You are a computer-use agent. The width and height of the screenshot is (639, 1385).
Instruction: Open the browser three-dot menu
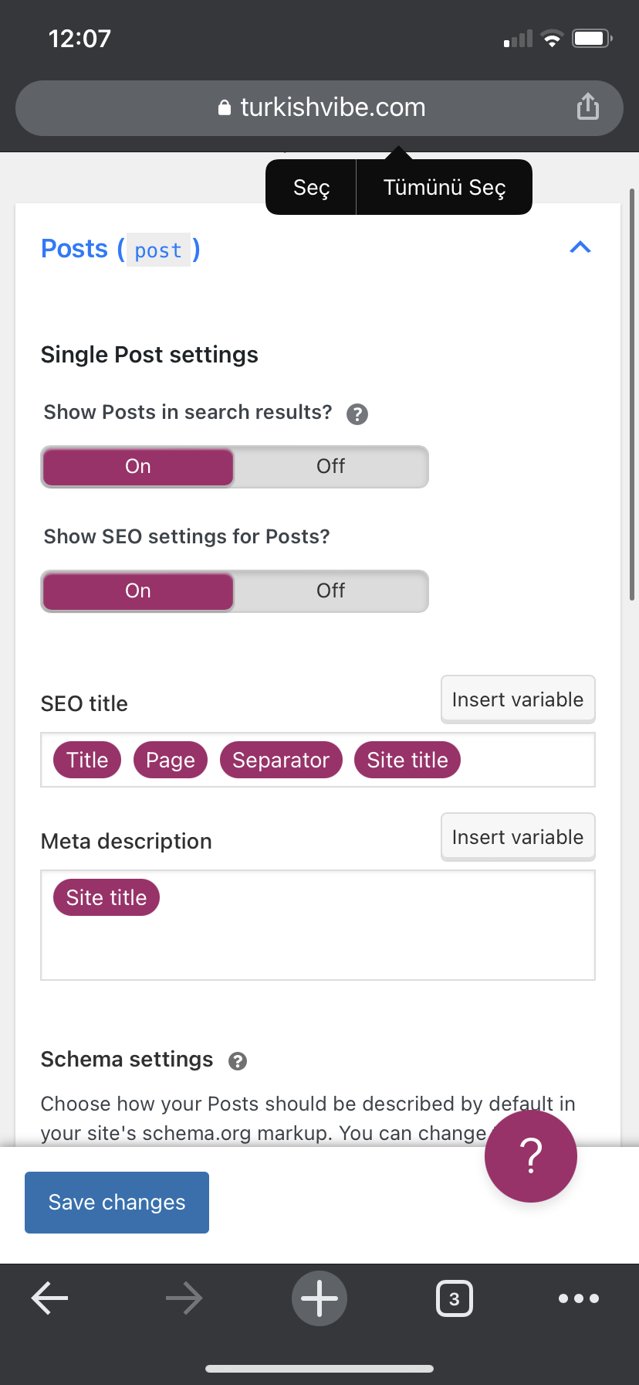tap(579, 1298)
